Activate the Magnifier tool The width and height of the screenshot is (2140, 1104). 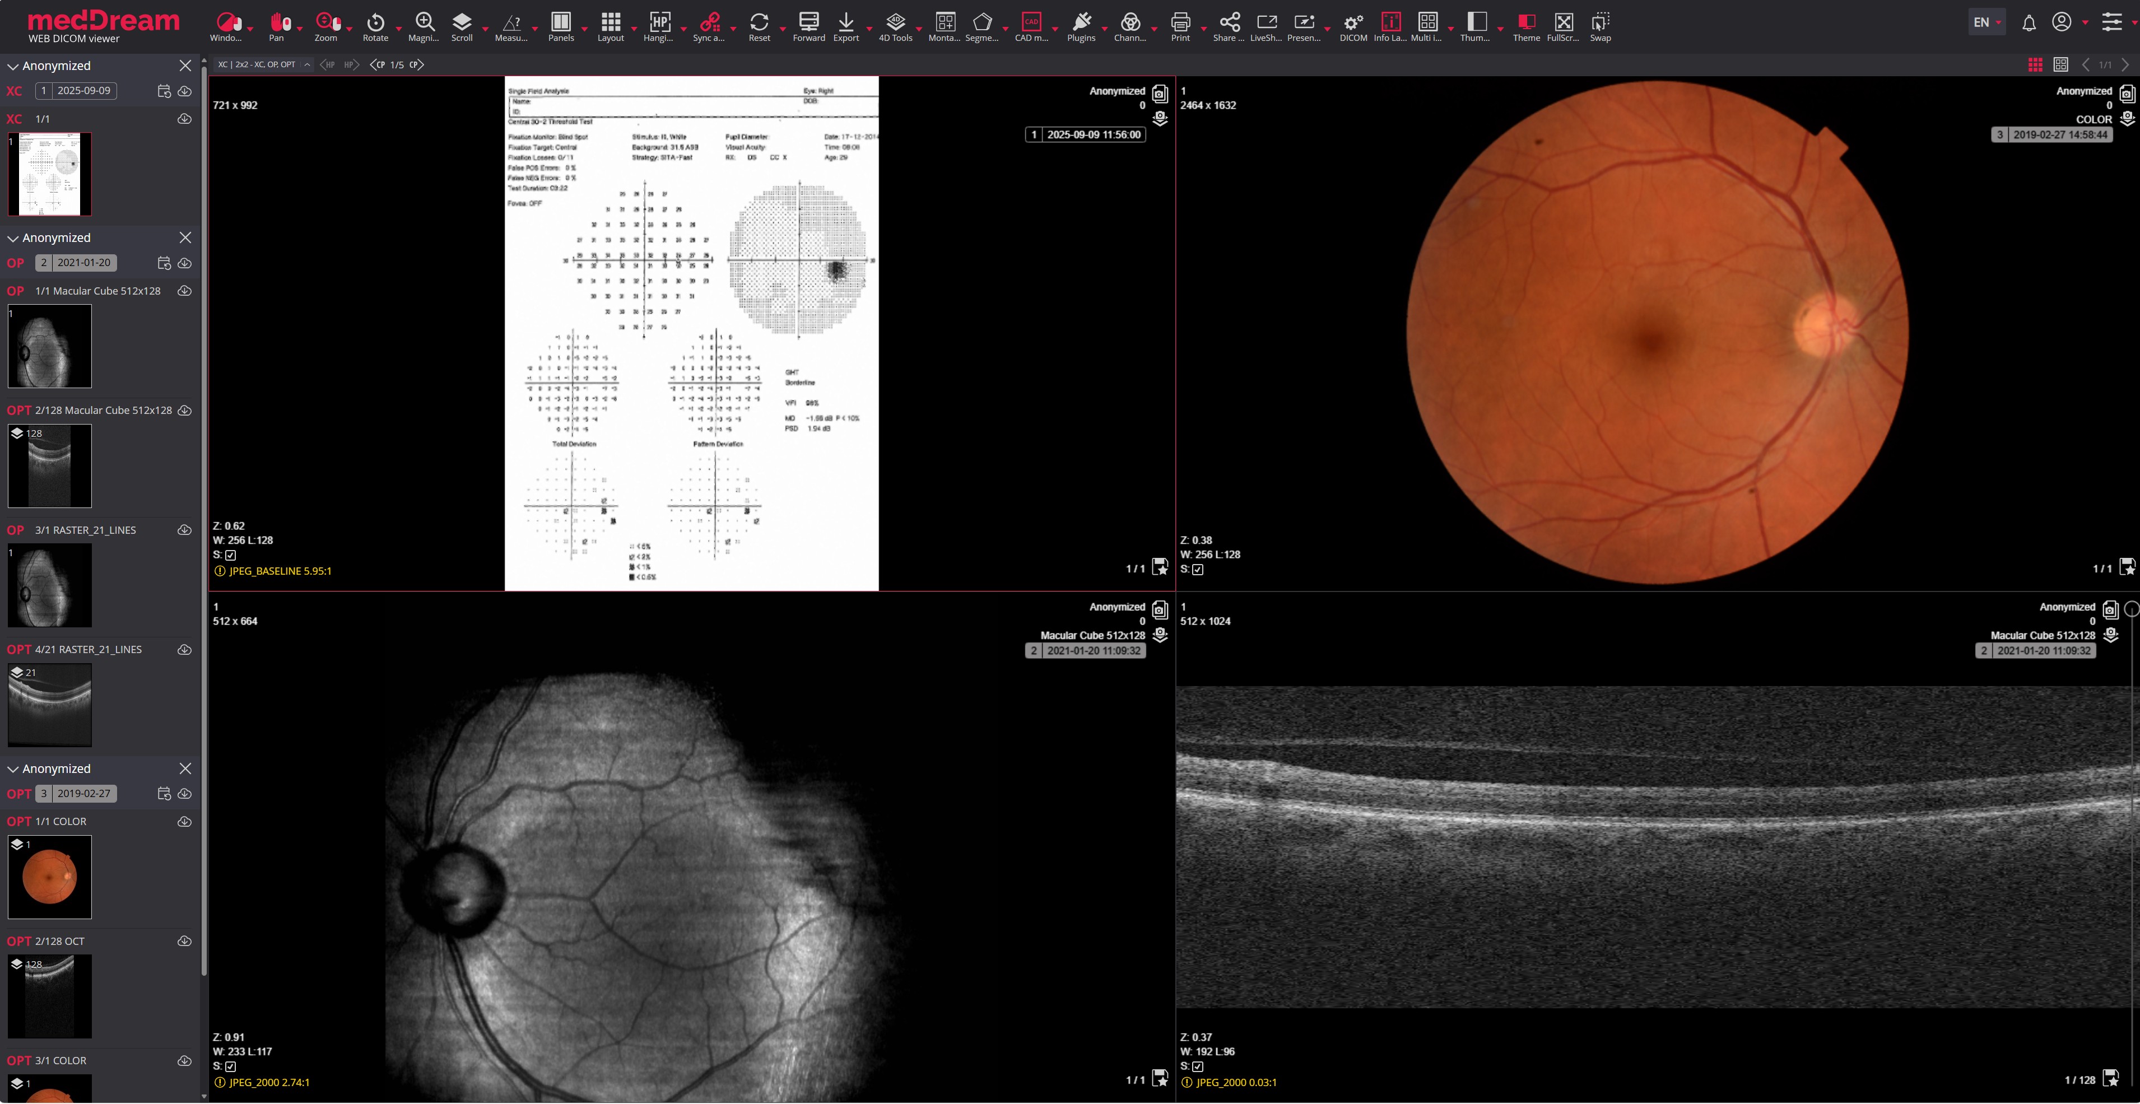pos(424,26)
